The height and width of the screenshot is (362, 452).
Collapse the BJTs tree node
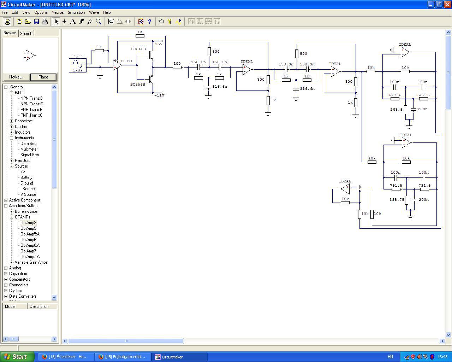pos(12,93)
